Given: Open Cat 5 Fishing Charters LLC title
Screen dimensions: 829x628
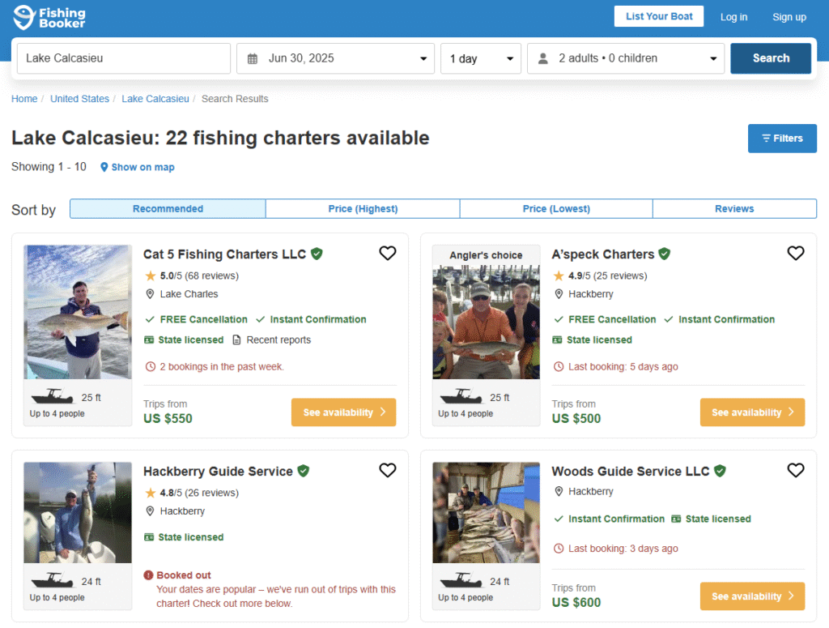Looking at the screenshot, I should [225, 254].
